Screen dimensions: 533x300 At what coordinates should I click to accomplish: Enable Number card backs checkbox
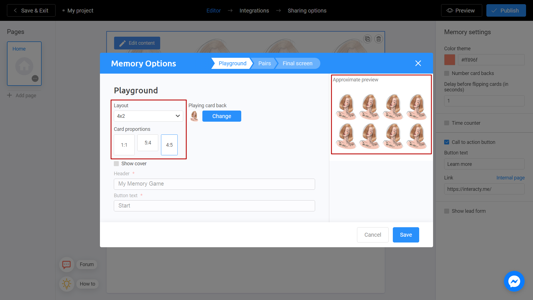coord(447,73)
